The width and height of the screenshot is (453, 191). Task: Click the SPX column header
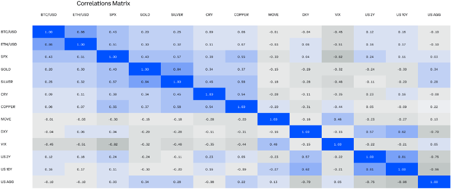click(113, 14)
